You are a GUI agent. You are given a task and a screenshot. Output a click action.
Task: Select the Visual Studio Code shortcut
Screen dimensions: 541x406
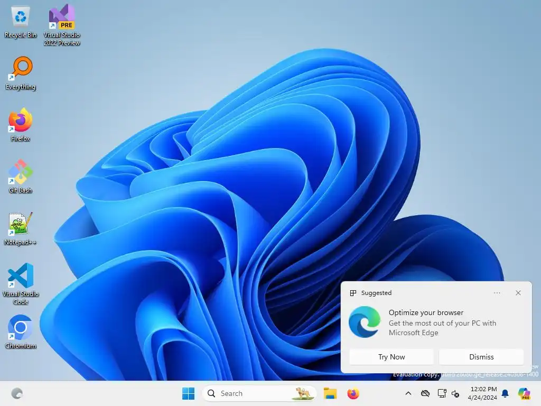(x=21, y=284)
